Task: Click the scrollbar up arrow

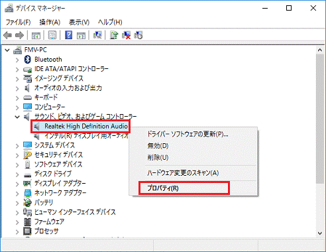Action: pos(320,50)
